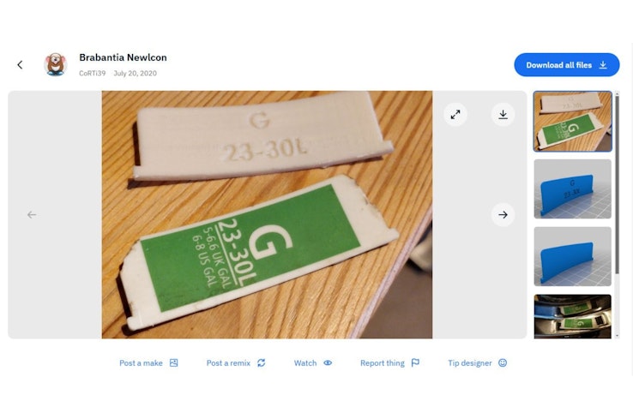Image resolution: width=633 pixels, height=419 pixels.
Task: Open the CoRTi39 author profile link
Action: 92,74
